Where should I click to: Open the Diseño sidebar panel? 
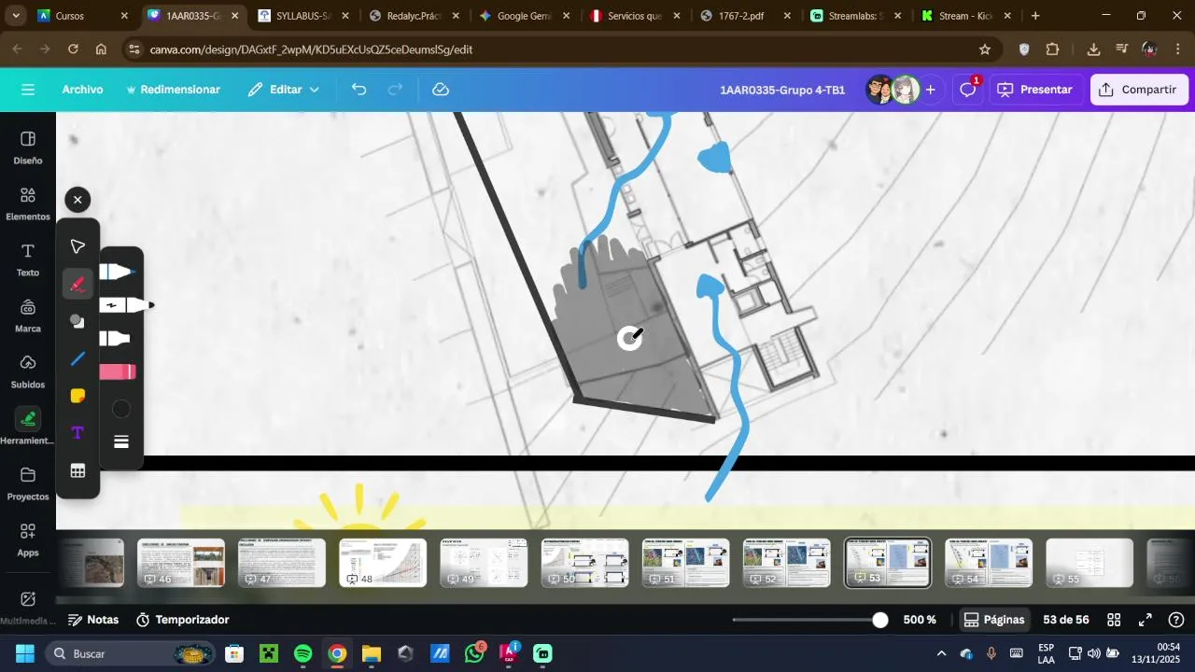28,147
